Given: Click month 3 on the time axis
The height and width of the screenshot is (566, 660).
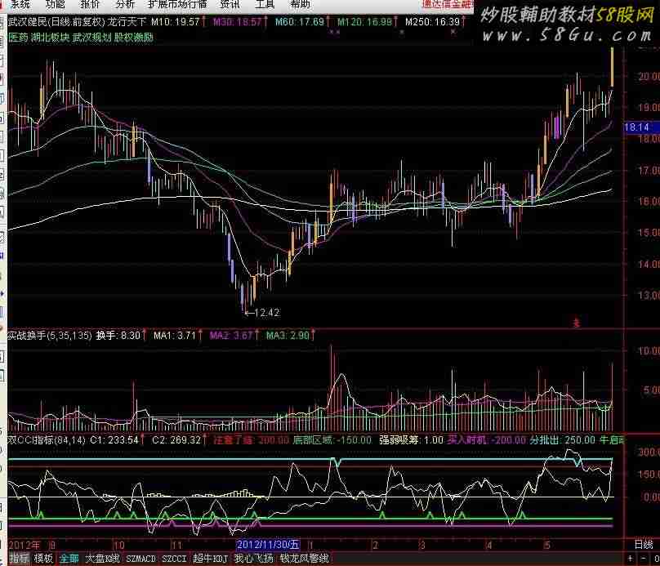Looking at the screenshot, I should pyautogui.click(x=422, y=546).
